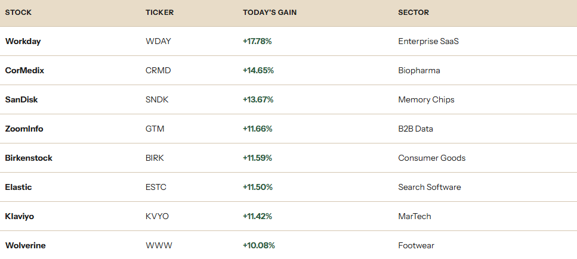Select the CRMD ticker symbol
577x259 pixels.
(158, 70)
